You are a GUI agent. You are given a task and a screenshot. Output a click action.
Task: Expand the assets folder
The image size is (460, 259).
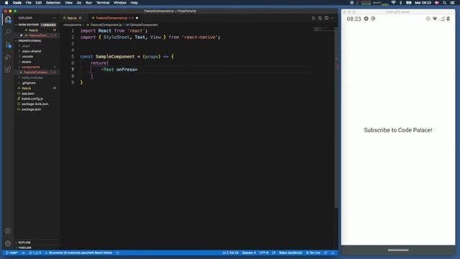click(x=26, y=62)
